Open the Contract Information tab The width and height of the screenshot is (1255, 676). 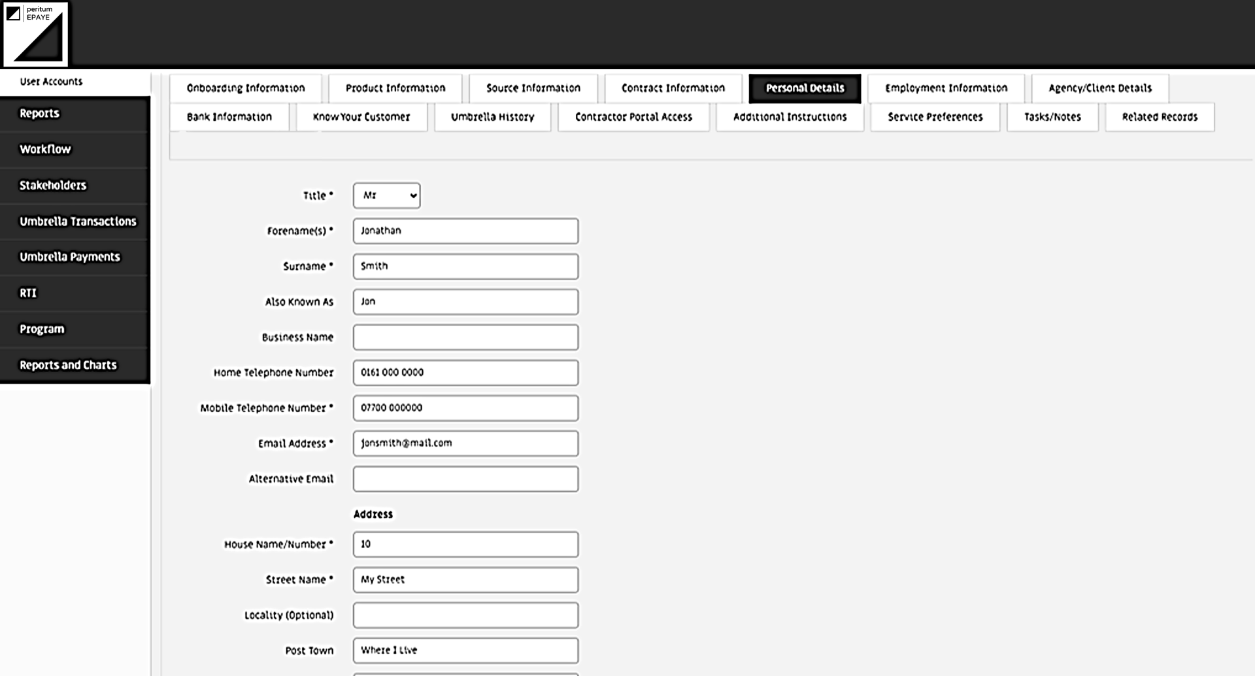tap(673, 88)
